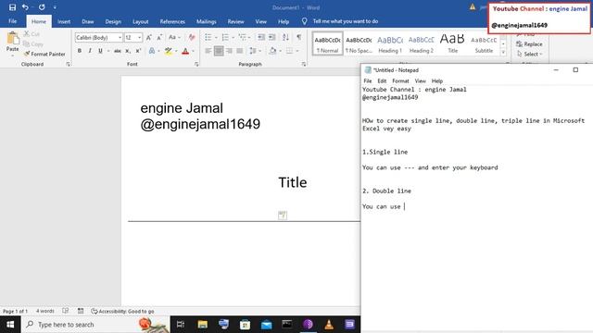
Task: Open VLC from the taskbar
Action: pyautogui.click(x=329, y=325)
